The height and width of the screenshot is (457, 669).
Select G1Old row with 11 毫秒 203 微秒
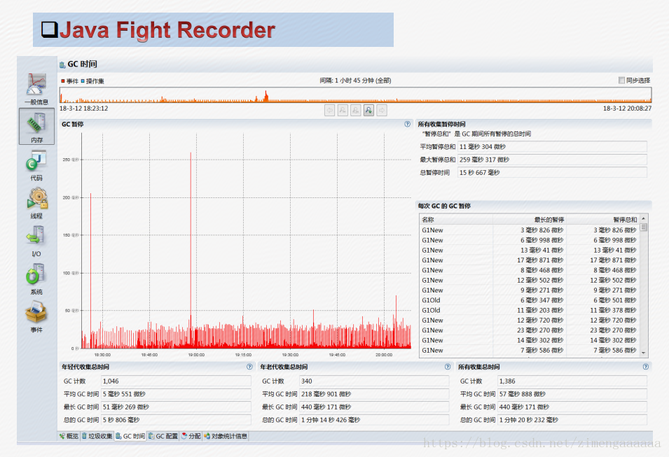click(529, 310)
